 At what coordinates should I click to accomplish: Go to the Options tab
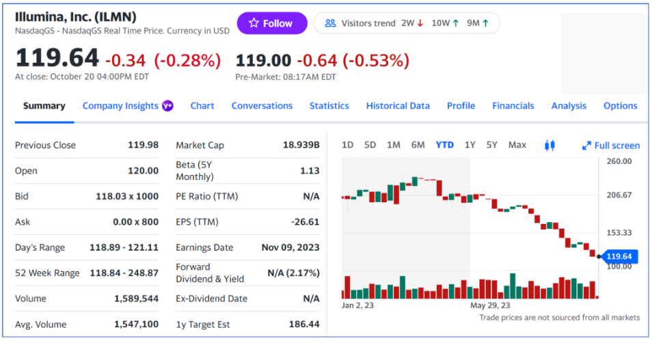pos(620,106)
